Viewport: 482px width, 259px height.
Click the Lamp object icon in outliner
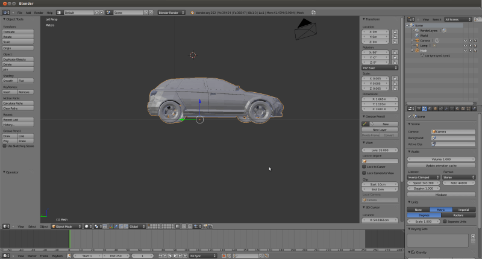(417, 45)
